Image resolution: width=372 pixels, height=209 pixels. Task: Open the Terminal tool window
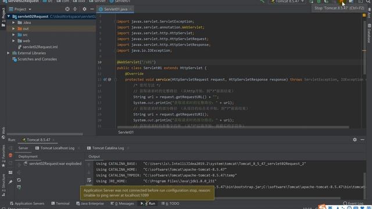coord(60,204)
